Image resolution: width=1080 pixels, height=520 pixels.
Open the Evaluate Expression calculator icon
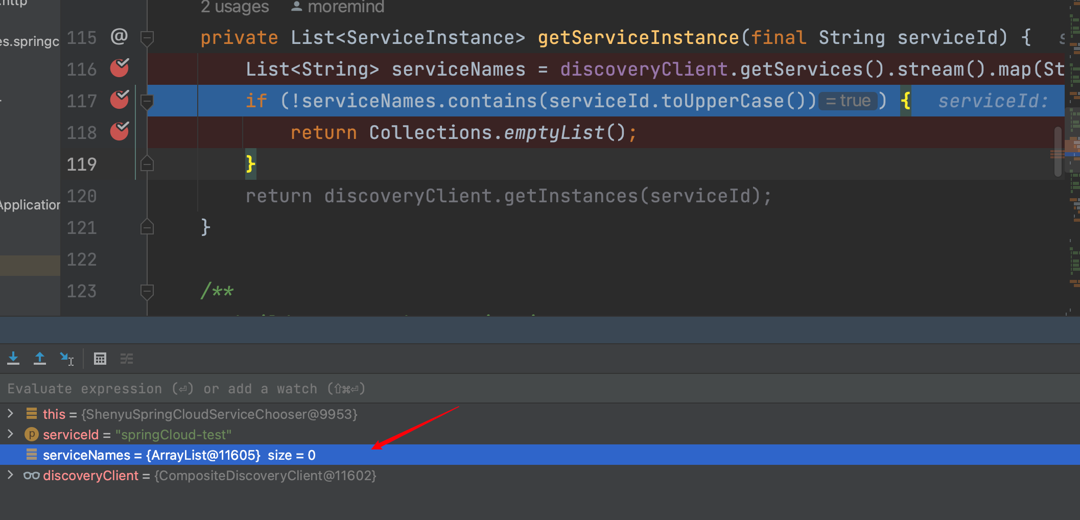pyautogui.click(x=100, y=358)
